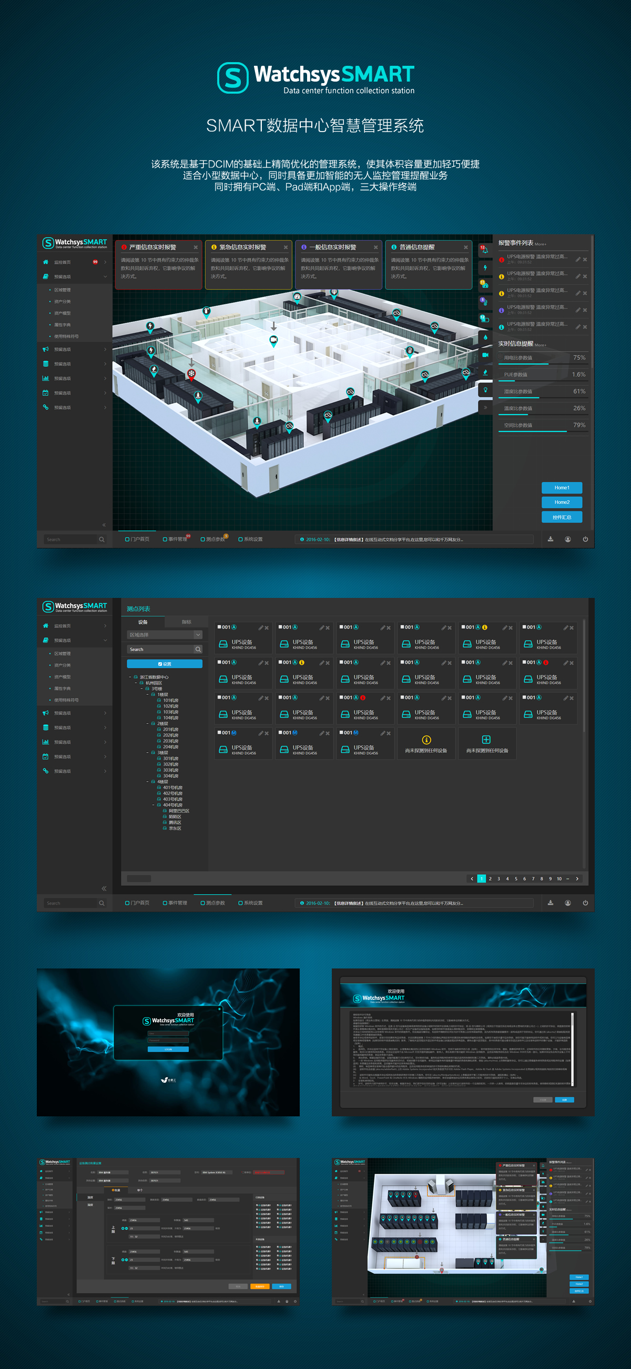Screen dimensions: 631x1369
Task: Expand 监控首页 chevron in dashboard sidebar
Action: [105, 262]
